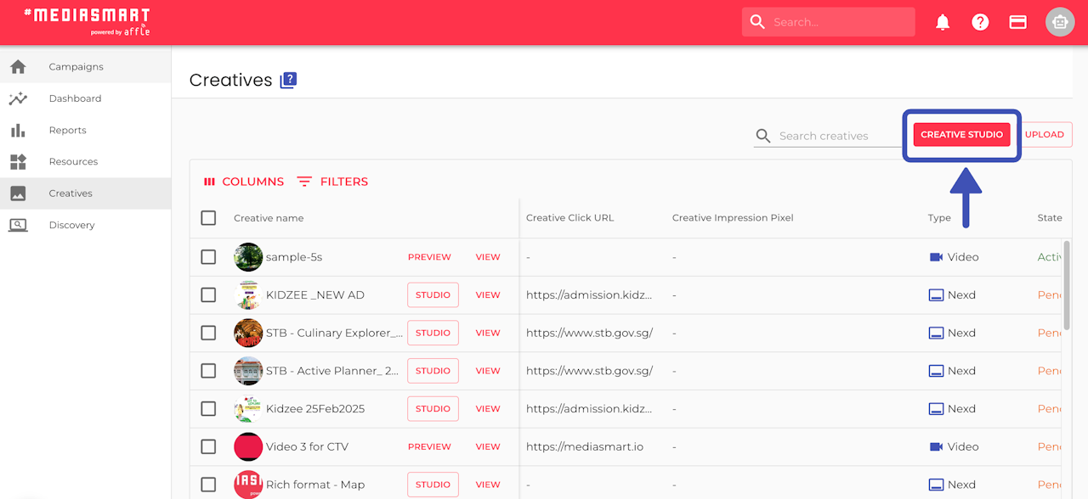Screen dimensions: 1088x499
Task: Click PREVIEW for sample-5s
Action: coord(429,257)
